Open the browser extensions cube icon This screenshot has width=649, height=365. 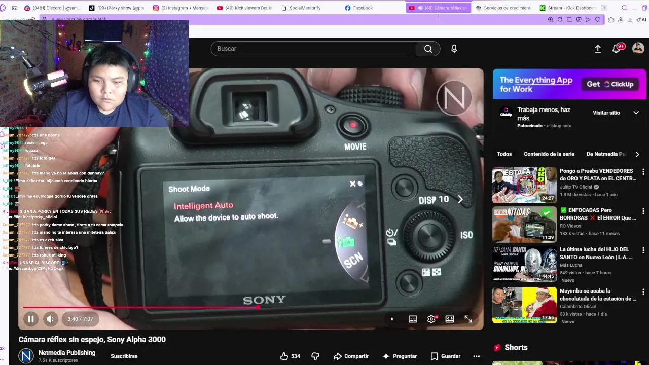611,20
